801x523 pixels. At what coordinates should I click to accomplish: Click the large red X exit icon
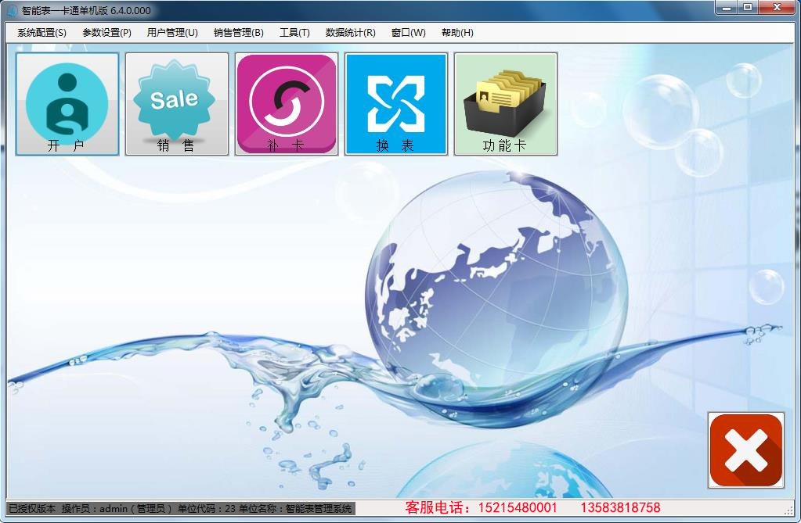[745, 450]
